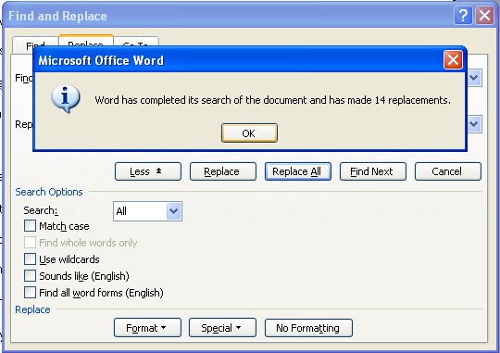Enable Find all word forms (English)
This screenshot has width=500, height=353.
pyautogui.click(x=30, y=292)
